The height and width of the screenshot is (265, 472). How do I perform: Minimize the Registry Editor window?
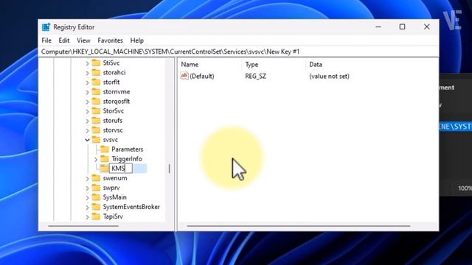pos(378,26)
